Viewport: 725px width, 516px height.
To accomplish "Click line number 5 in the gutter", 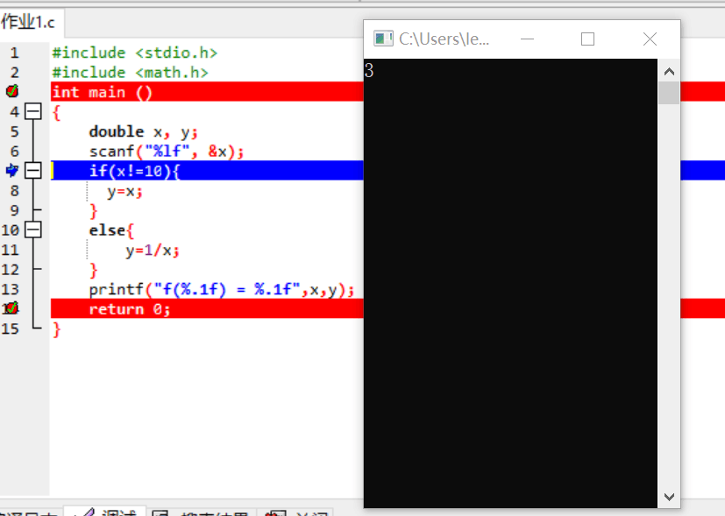I will pos(14,131).
